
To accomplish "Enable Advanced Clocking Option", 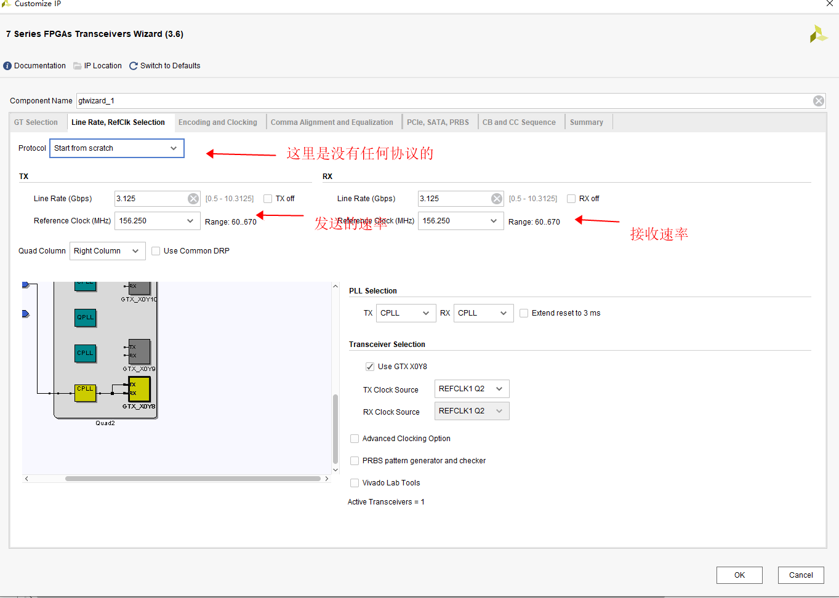I will 355,439.
